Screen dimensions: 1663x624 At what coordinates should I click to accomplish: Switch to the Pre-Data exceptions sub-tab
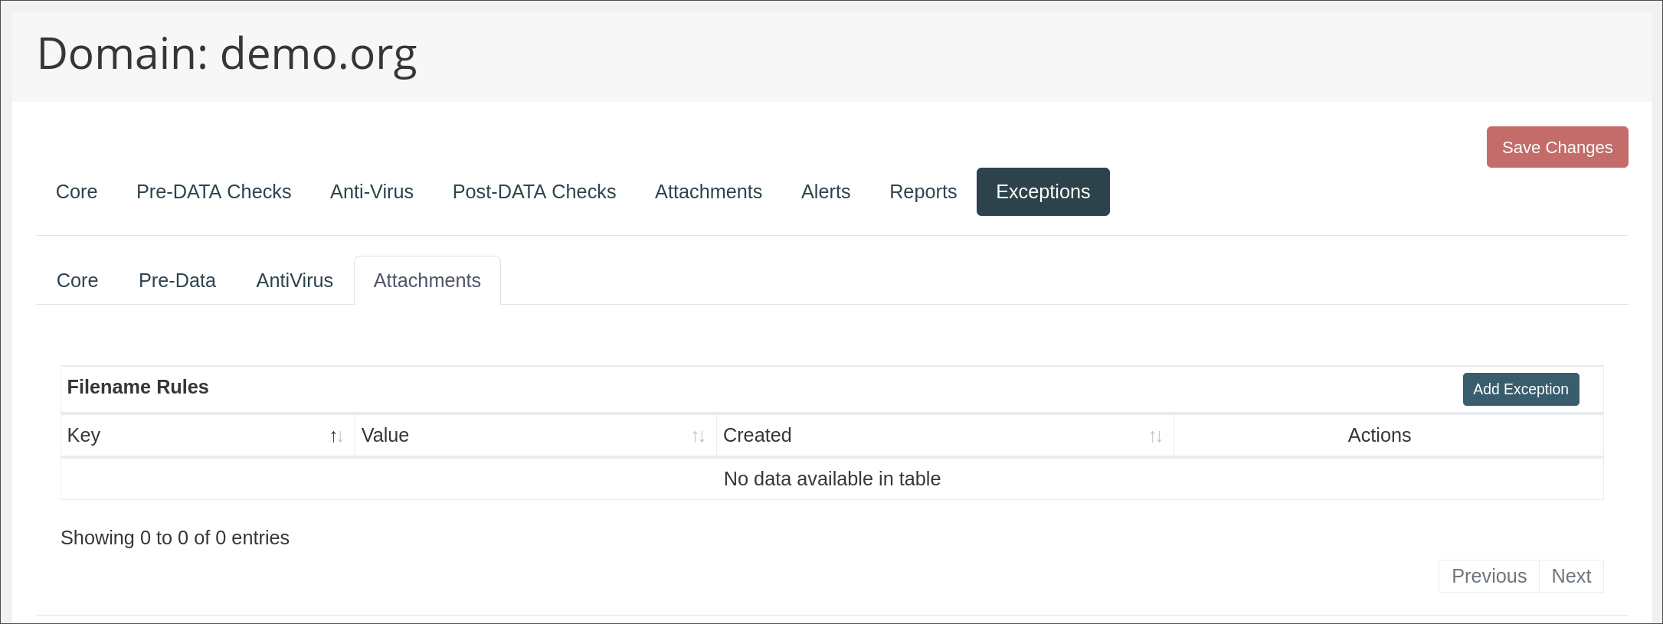coord(177,280)
